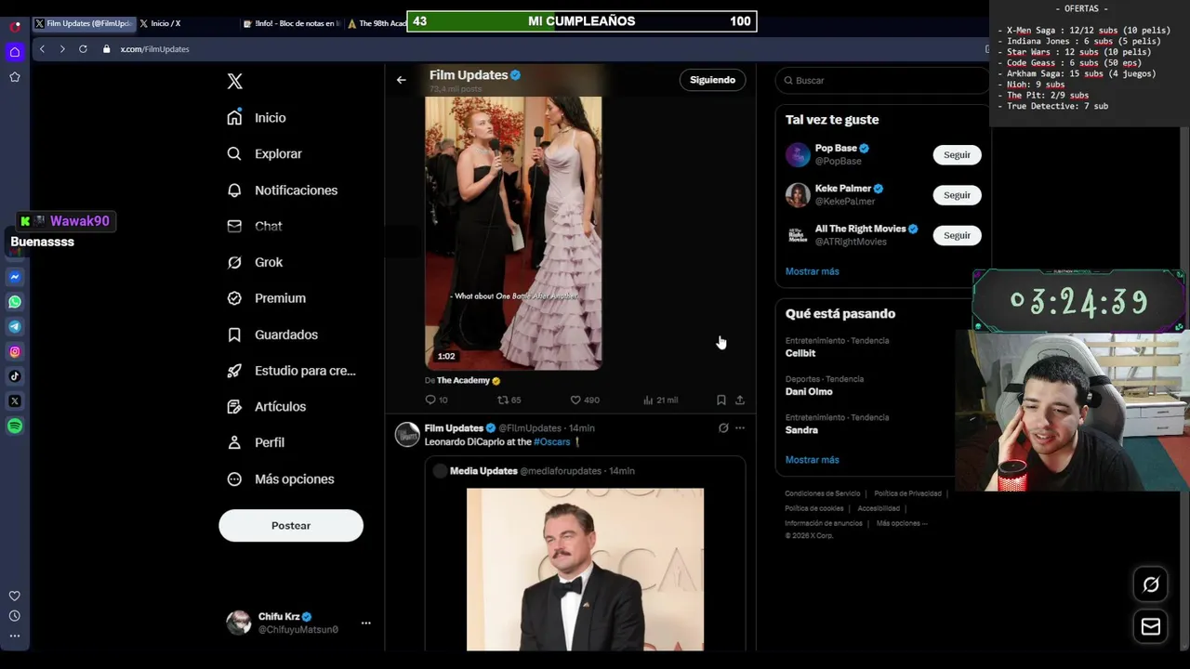Open Estudio para creadores

(291, 371)
